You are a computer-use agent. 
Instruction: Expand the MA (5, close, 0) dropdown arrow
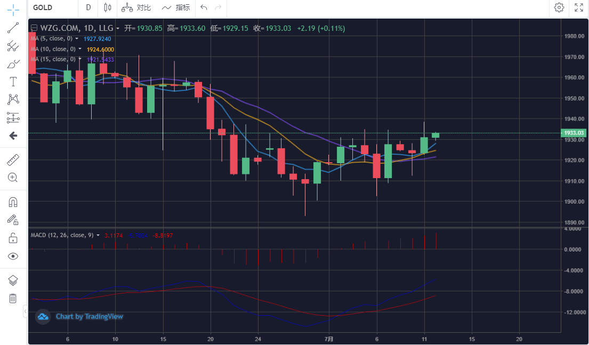[77, 39]
